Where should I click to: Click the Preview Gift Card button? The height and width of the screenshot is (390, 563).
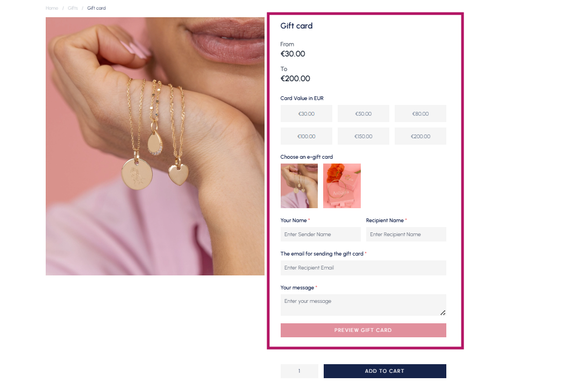tap(364, 330)
